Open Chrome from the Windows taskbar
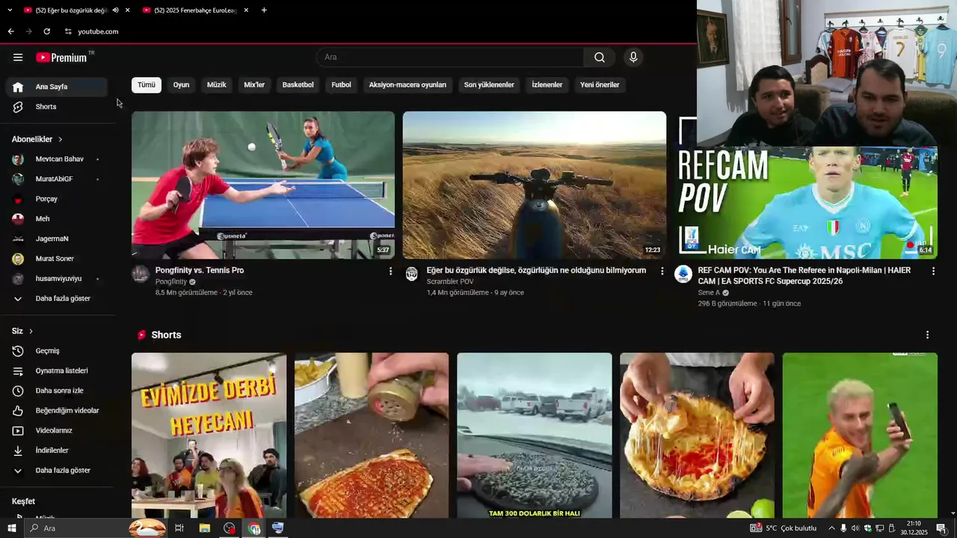This screenshot has width=957, height=538. click(x=254, y=528)
